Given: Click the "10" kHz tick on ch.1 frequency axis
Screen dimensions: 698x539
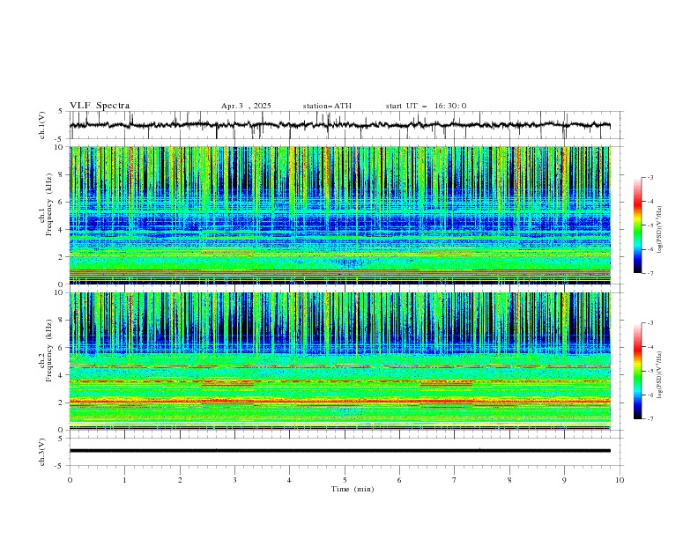Looking at the screenshot, I should (60, 147).
